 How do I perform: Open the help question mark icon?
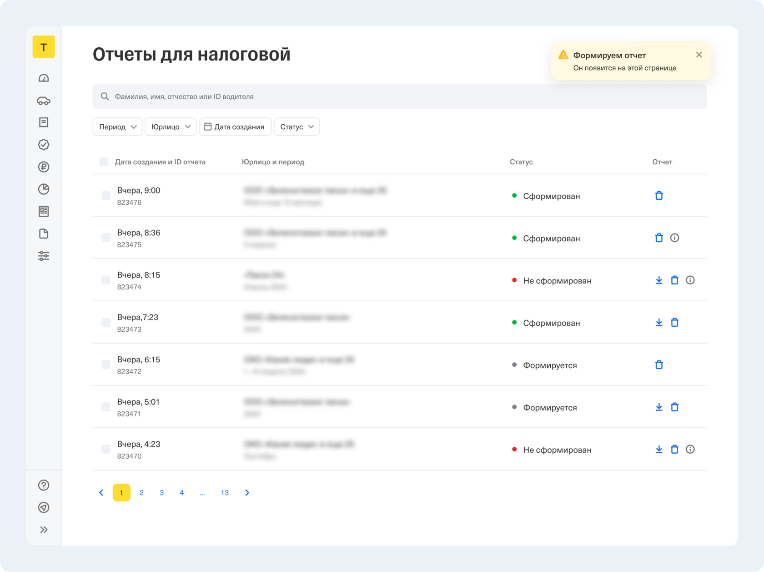point(44,485)
